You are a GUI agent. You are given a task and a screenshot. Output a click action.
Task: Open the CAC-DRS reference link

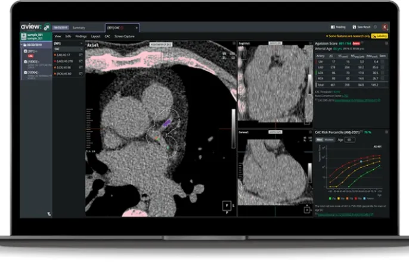click(x=357, y=100)
